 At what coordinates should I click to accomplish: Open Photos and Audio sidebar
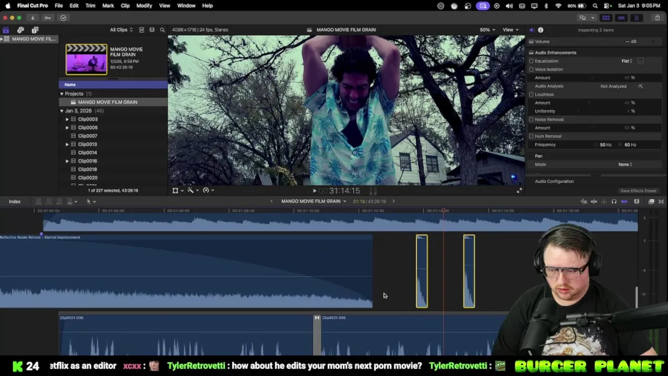click(x=20, y=30)
